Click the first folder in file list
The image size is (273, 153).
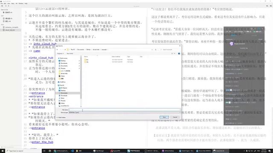point(87,59)
